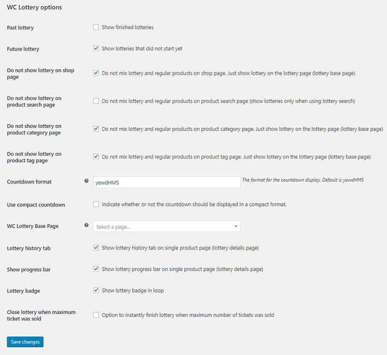Turn off Show lottery badge in loop

click(x=96, y=290)
